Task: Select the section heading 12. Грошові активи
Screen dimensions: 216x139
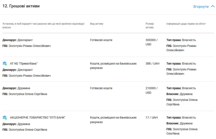Action: coord(21,6)
